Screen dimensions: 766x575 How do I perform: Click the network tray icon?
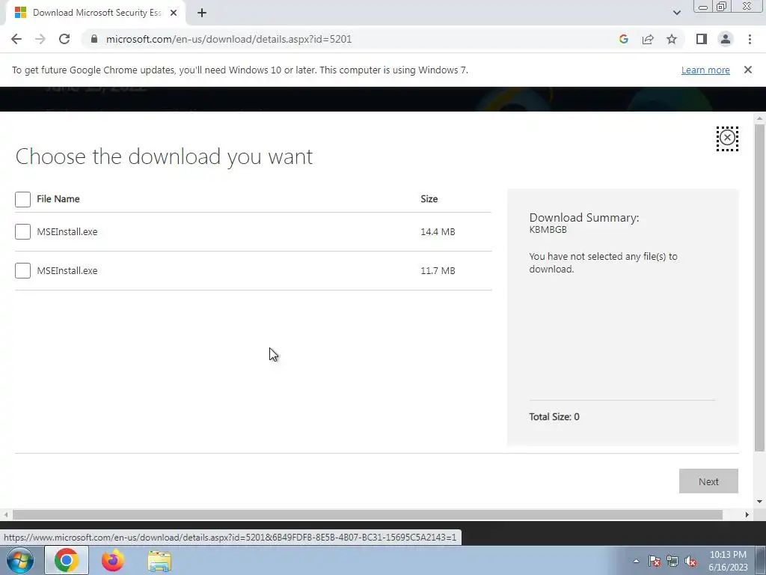pos(672,561)
